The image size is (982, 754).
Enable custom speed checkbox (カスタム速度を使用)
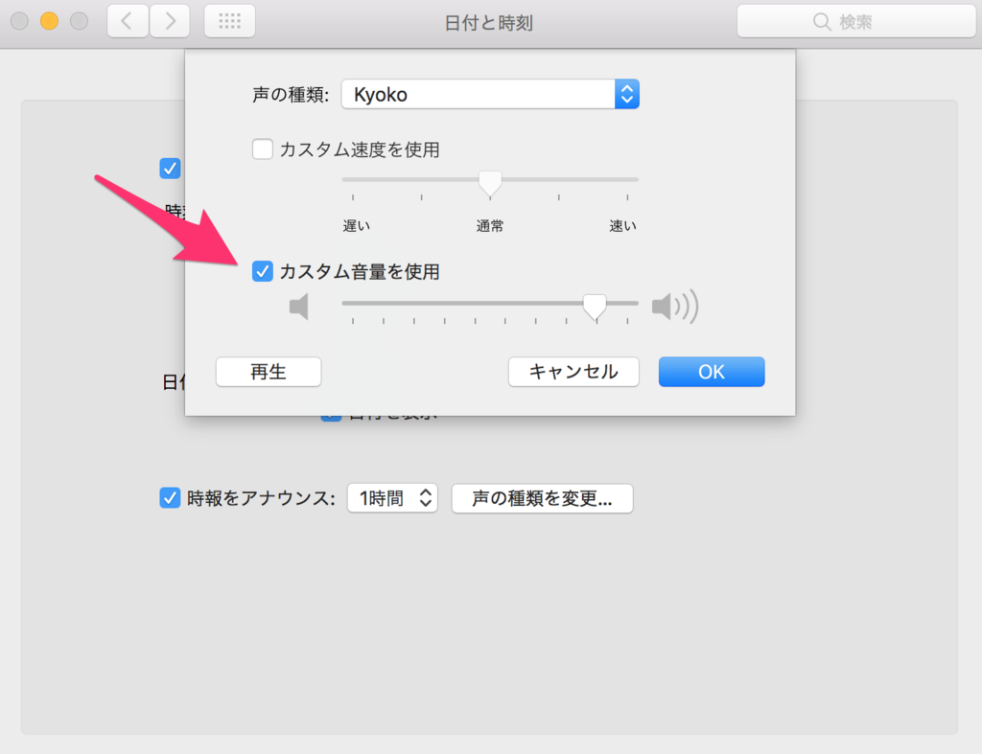(x=263, y=149)
